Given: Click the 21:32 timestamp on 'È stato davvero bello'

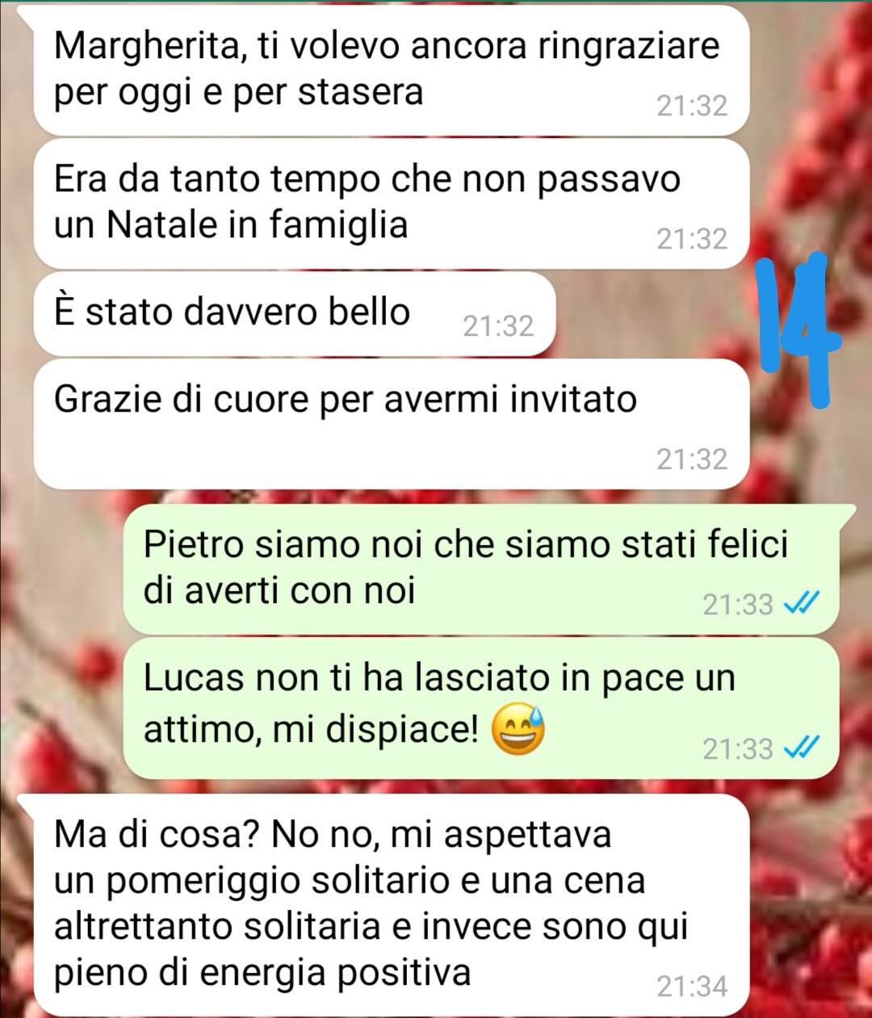Looking at the screenshot, I should (498, 326).
